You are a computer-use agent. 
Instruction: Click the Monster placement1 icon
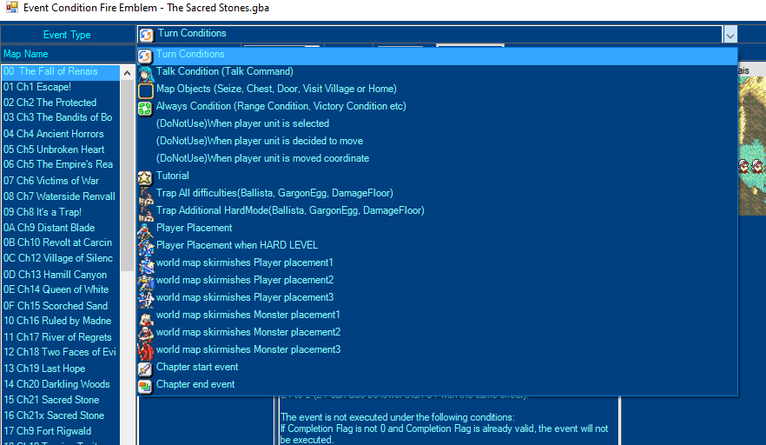(146, 315)
